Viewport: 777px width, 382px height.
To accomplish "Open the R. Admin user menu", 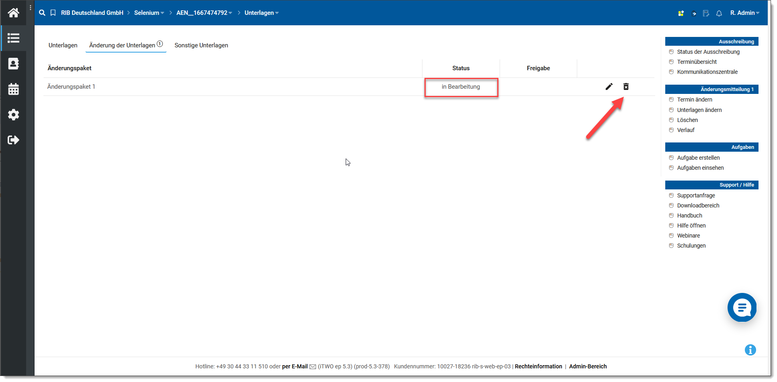I will pos(744,13).
